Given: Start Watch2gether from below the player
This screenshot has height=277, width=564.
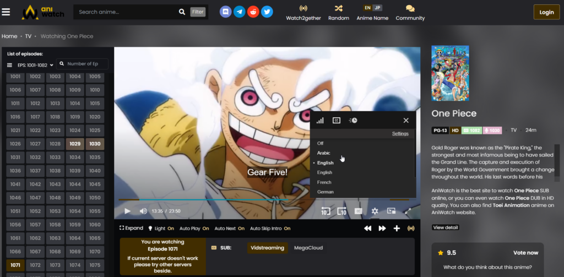Looking at the screenshot, I should tap(411, 229).
